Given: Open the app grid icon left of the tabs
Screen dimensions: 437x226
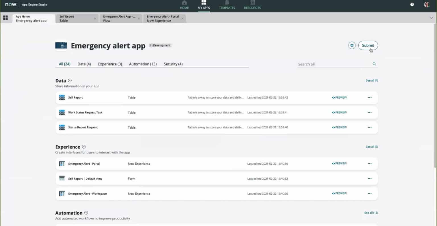Looking at the screenshot, I should (x=5, y=18).
